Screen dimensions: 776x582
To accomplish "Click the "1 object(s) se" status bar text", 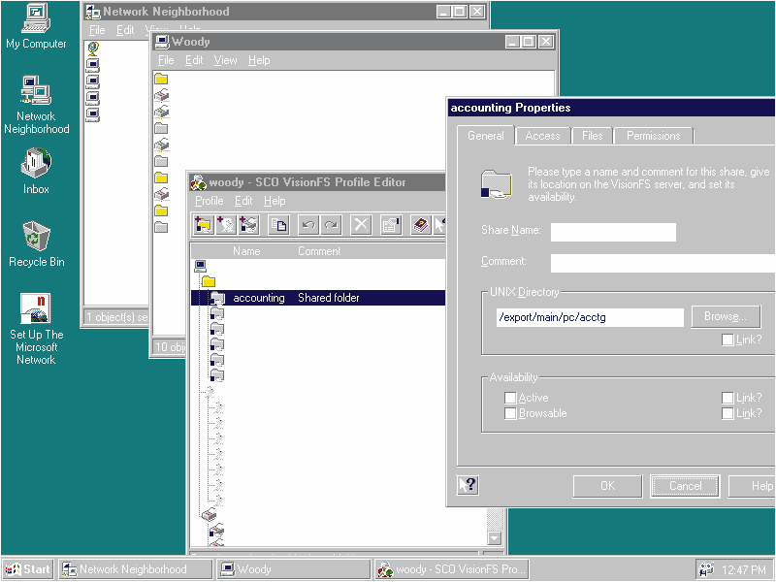I will click(x=116, y=317).
